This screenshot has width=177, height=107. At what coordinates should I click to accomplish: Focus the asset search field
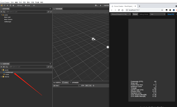coord(27,67)
